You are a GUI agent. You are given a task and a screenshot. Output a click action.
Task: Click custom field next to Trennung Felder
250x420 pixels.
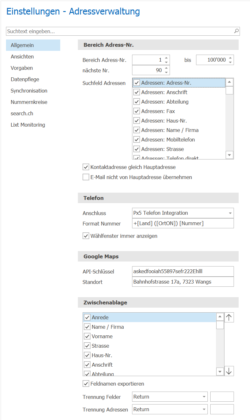[x=222, y=397]
